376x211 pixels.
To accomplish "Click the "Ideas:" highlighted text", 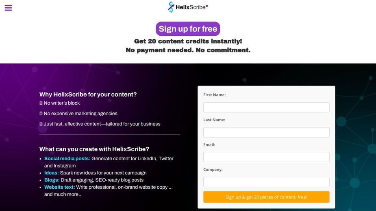I will [51, 173].
